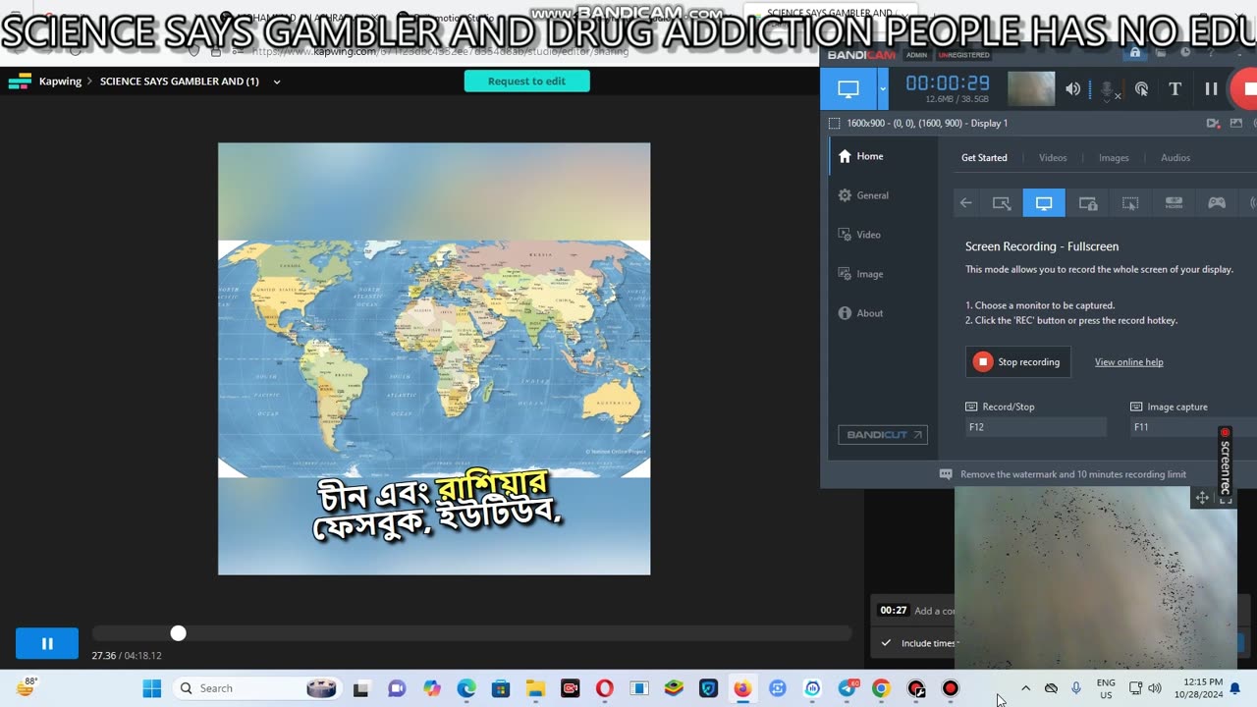Open Bandicam help question mark icon

1210,53
